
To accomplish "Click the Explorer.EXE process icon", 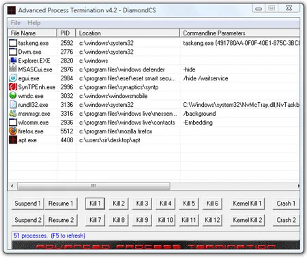I will pos(13,61).
